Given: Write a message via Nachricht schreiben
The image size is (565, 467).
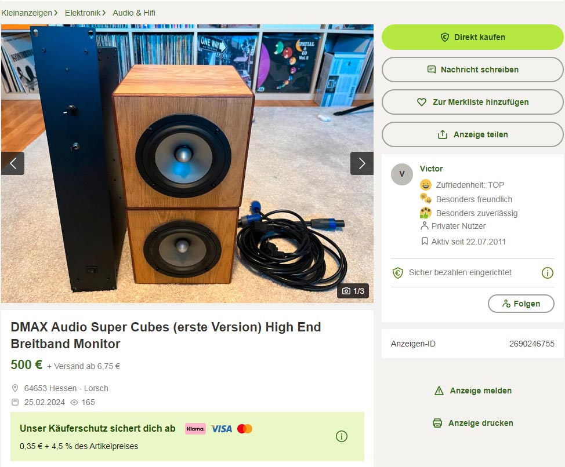Looking at the screenshot, I should [x=472, y=70].
